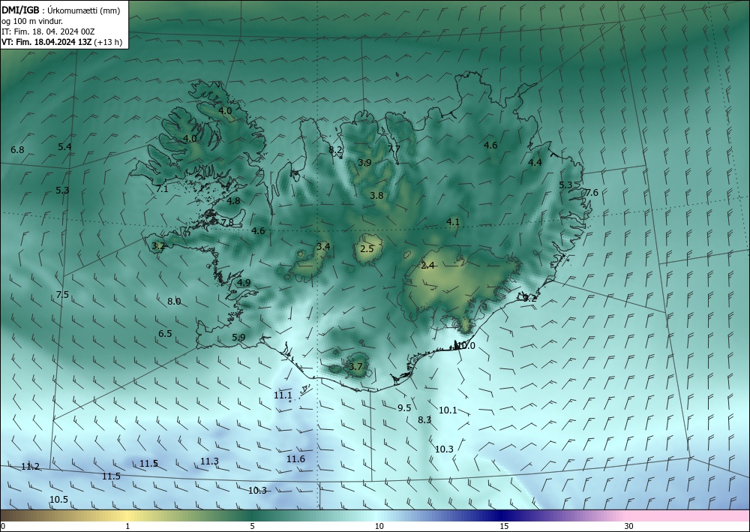Image resolution: width=750 pixels, height=532 pixels.
Task: Select the 'IT: Fim. 18. 04. 2024 00Z' line
Action: [x=48, y=32]
